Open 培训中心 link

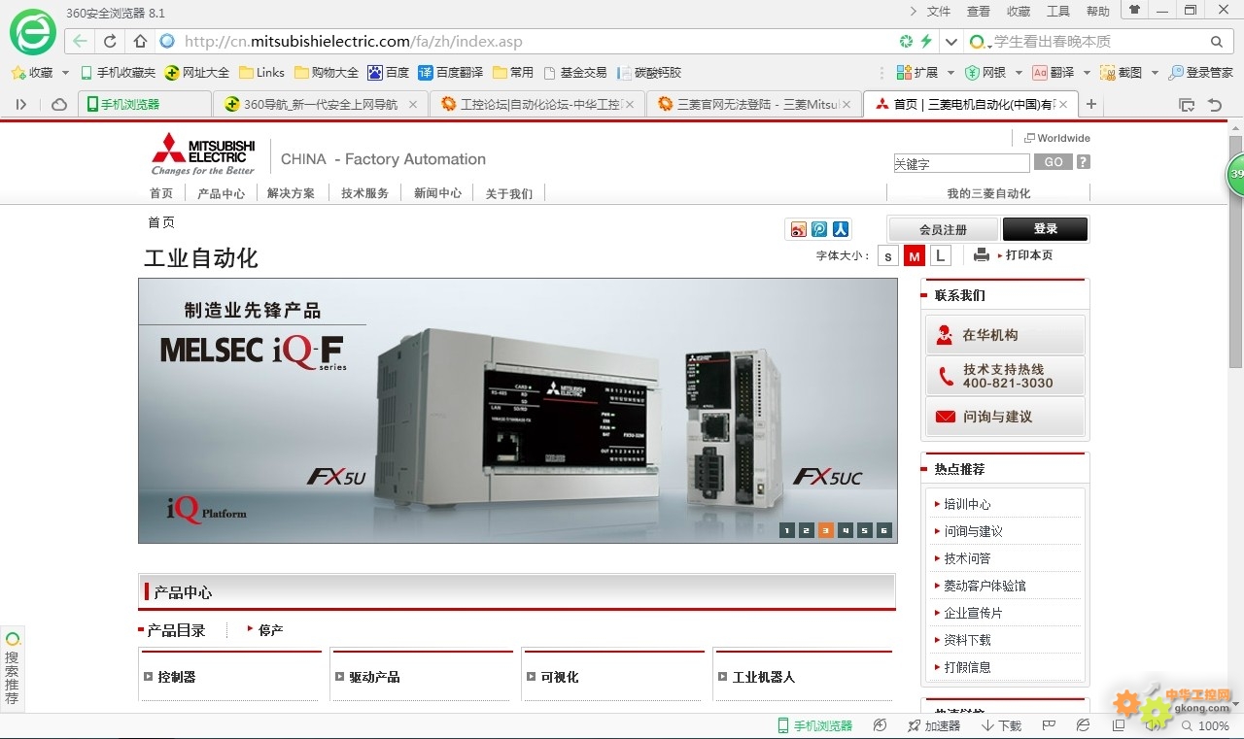pyautogui.click(x=968, y=504)
